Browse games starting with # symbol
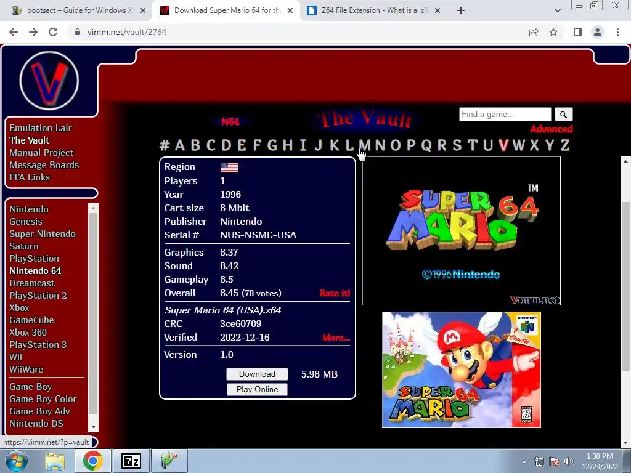631x473 pixels. pos(165,145)
